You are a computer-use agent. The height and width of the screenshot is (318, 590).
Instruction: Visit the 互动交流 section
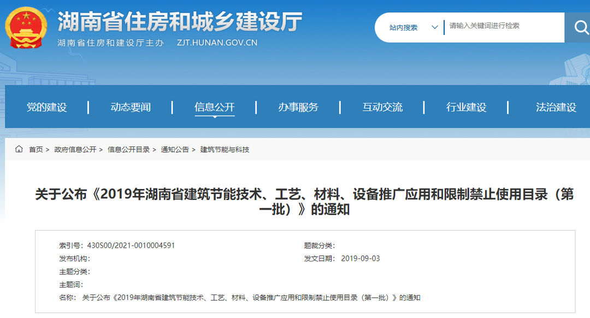[383, 107]
